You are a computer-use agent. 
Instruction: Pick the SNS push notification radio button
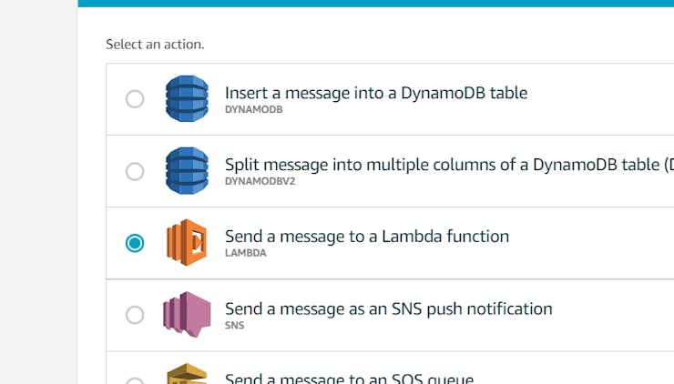pos(135,315)
